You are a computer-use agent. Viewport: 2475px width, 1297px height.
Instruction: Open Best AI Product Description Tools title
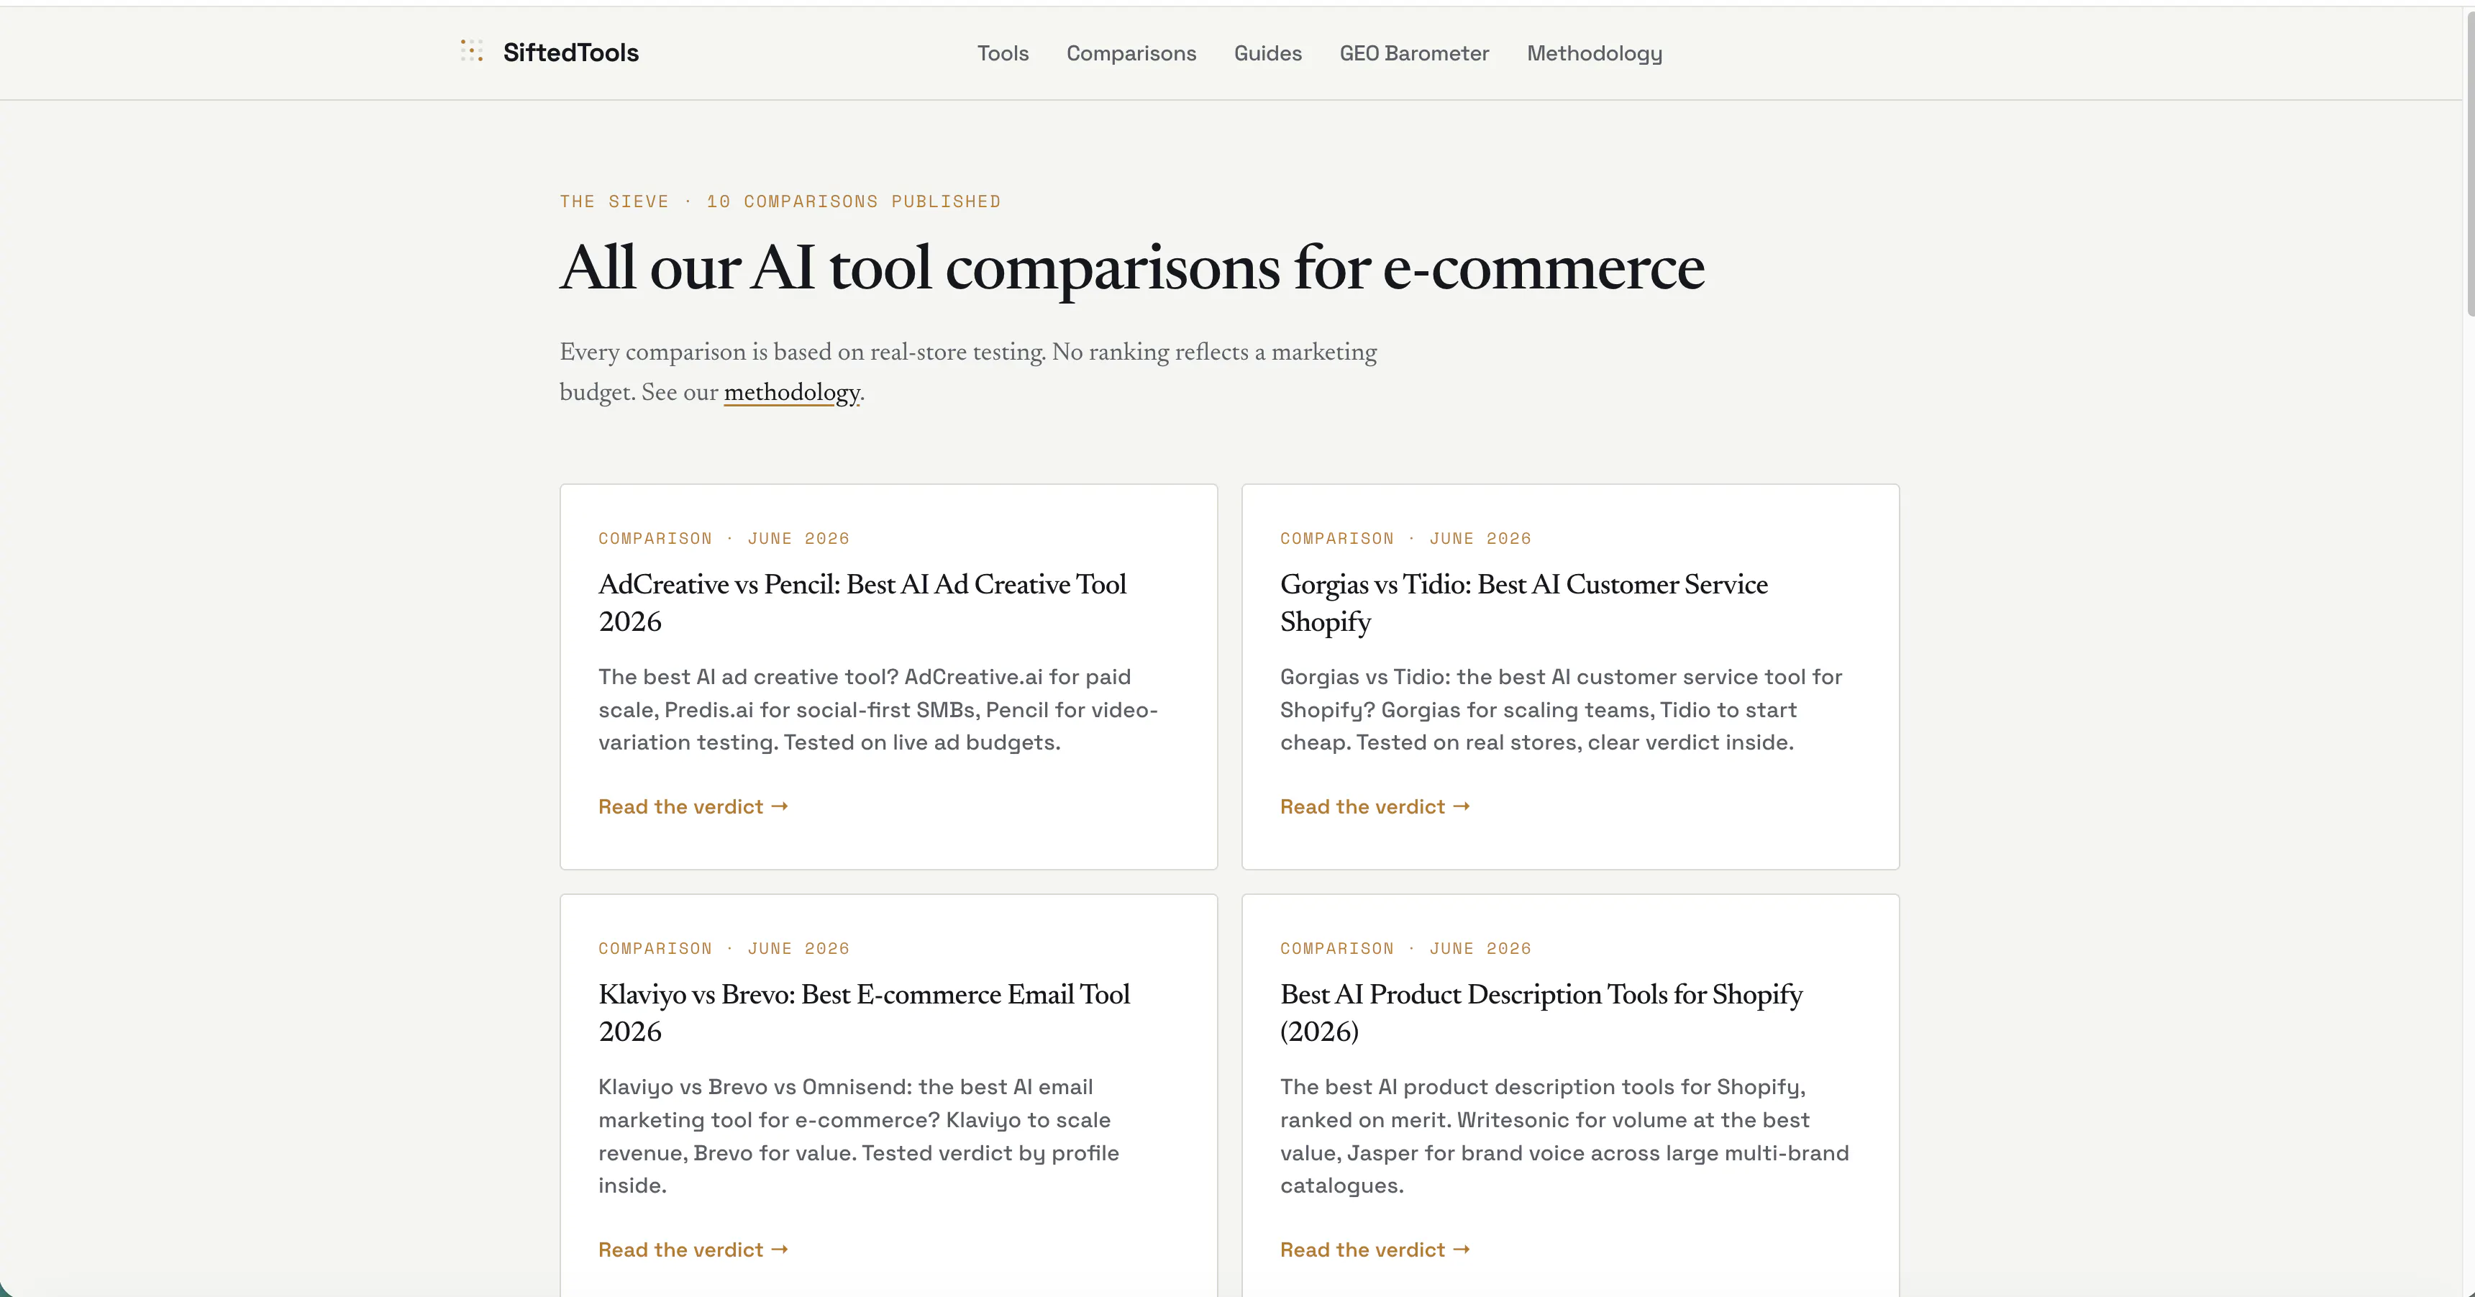tap(1541, 1013)
